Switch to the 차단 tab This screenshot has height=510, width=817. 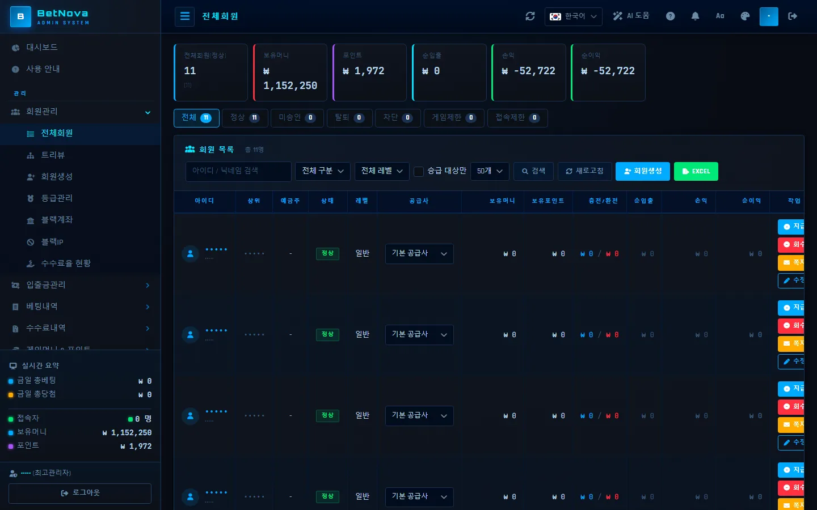398,118
